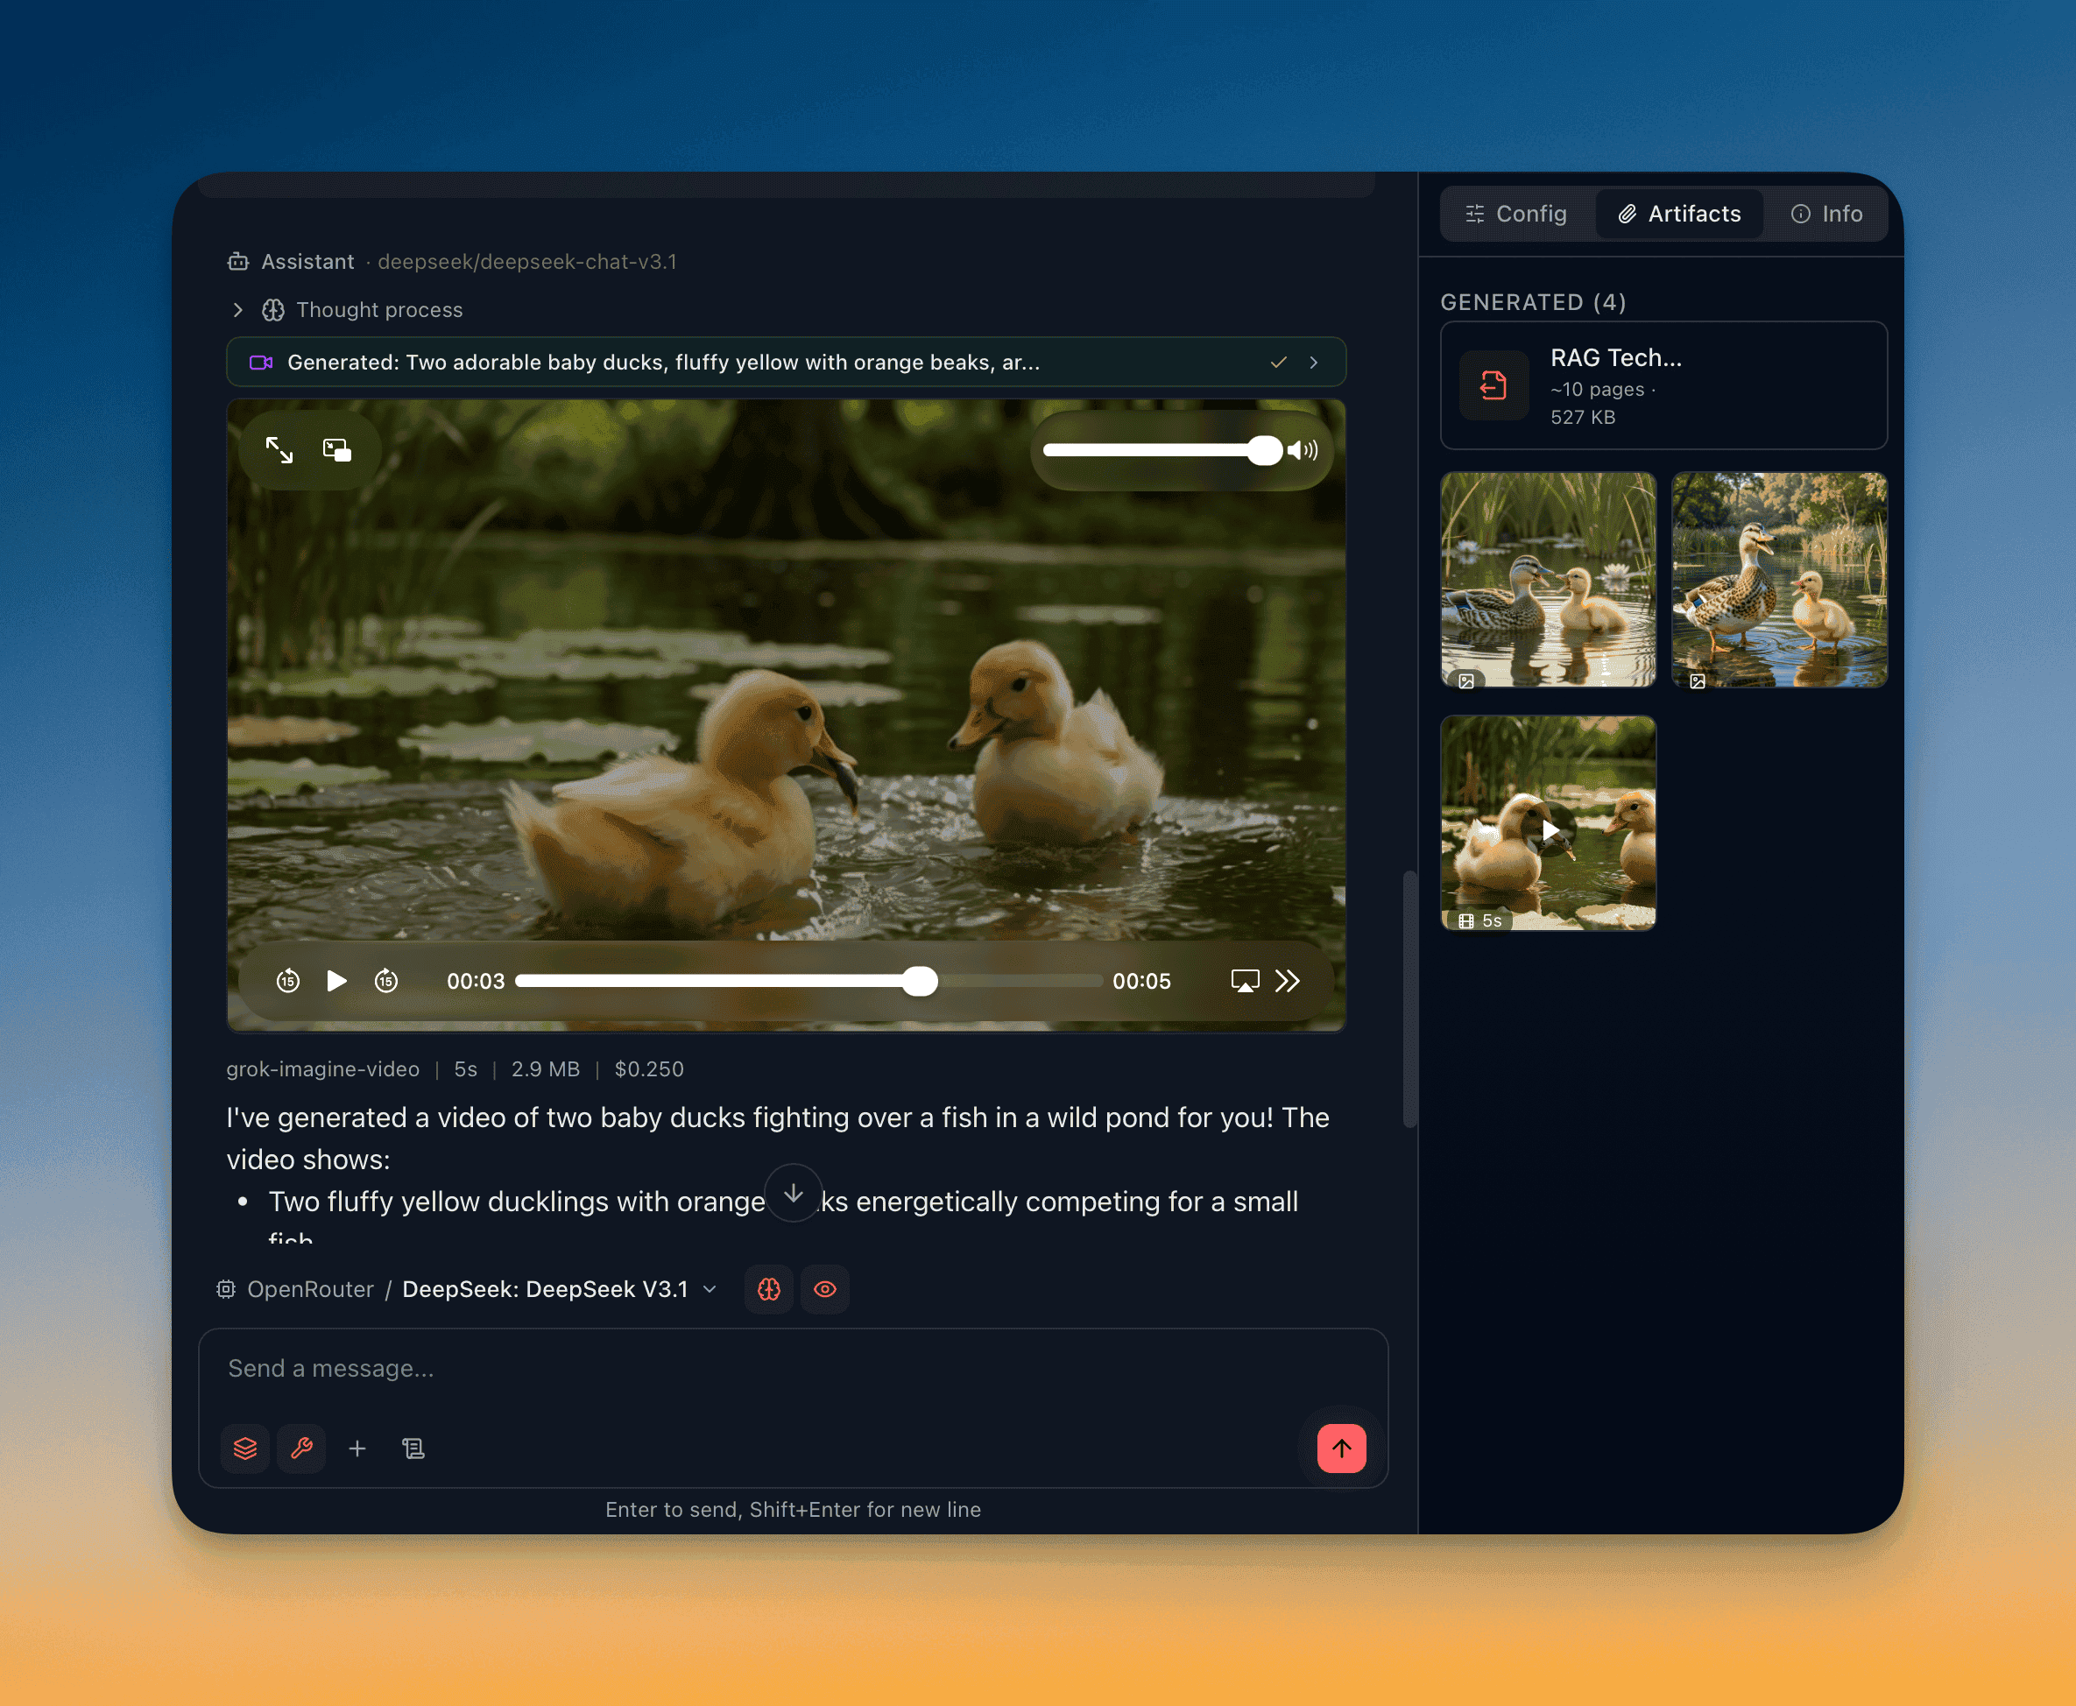
Task: Toggle the checkmark on the generated video banner
Action: [x=1278, y=362]
